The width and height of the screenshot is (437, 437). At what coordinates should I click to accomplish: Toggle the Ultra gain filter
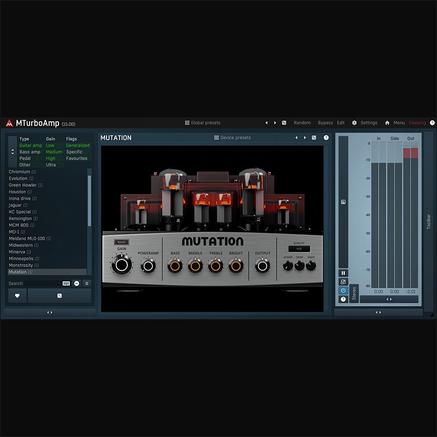pyautogui.click(x=51, y=165)
